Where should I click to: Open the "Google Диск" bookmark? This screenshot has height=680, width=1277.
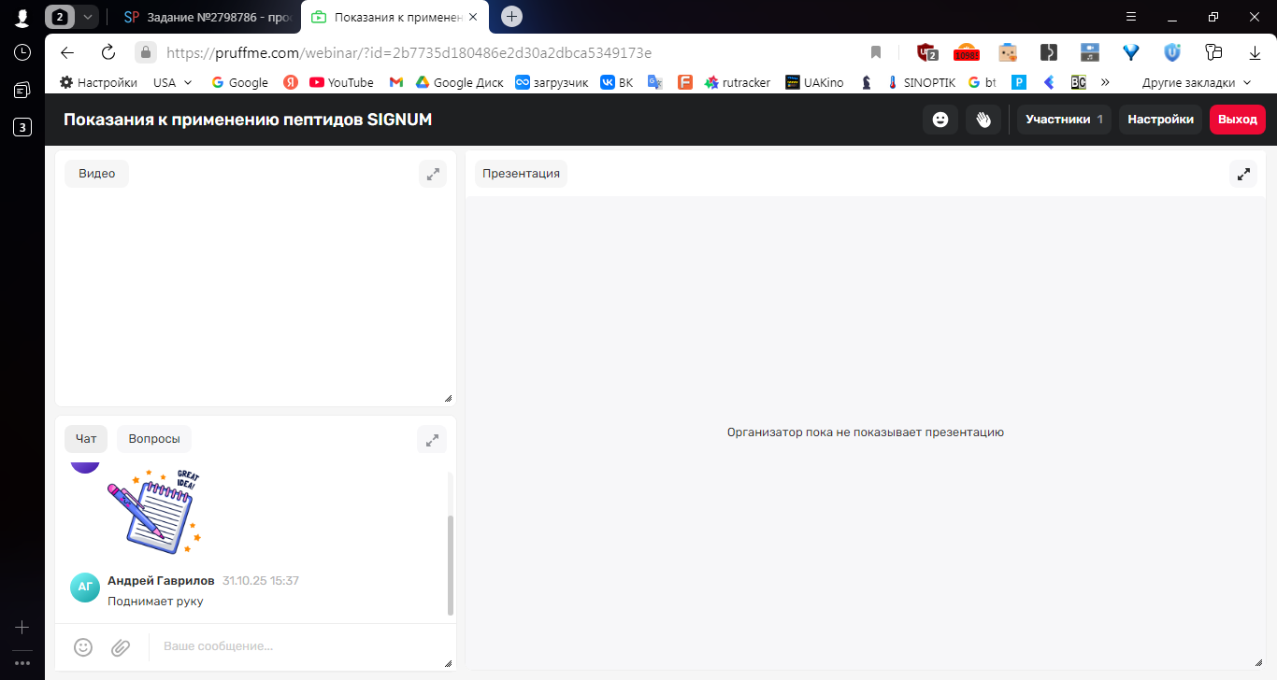(x=460, y=82)
